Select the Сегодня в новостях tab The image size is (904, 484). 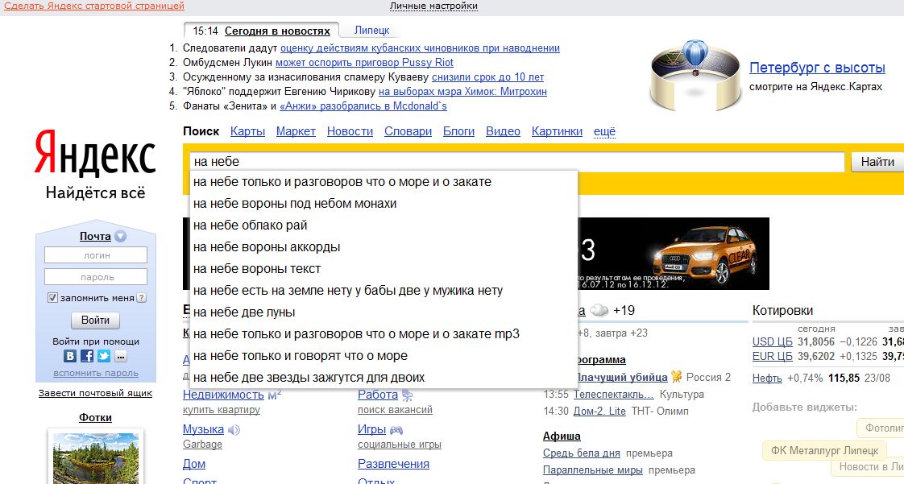[x=277, y=31]
